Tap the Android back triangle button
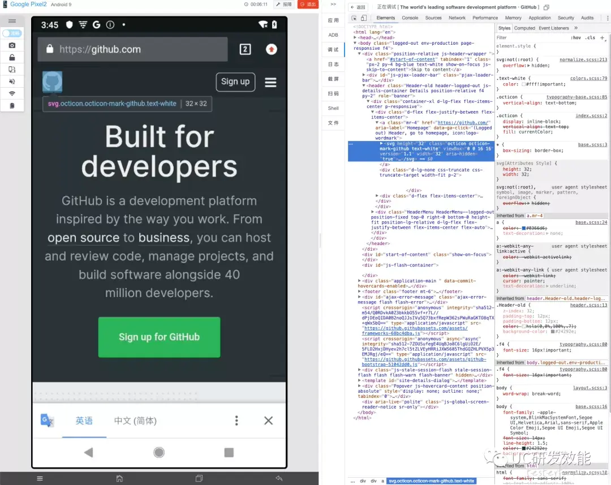This screenshot has width=611, height=485. 88,452
